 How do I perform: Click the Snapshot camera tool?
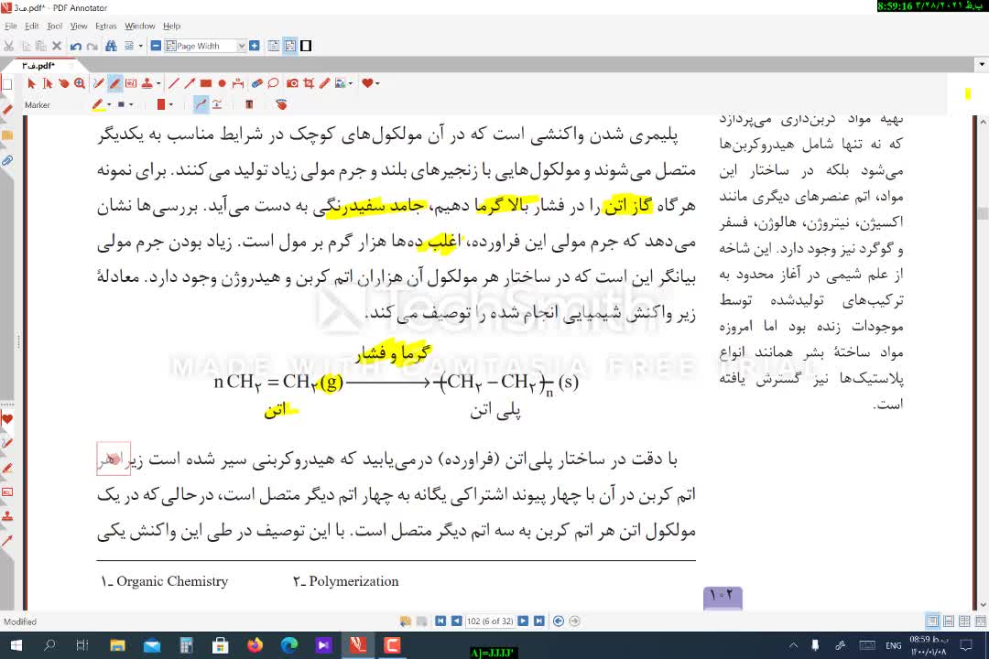click(x=292, y=83)
